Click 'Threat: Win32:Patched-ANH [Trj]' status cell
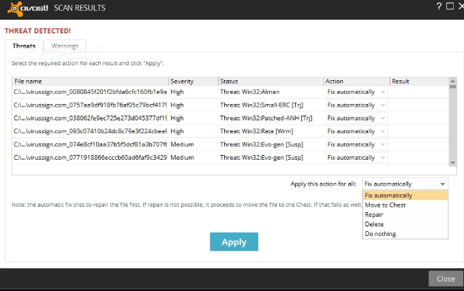Screen dimensions: 464x291 266,118
